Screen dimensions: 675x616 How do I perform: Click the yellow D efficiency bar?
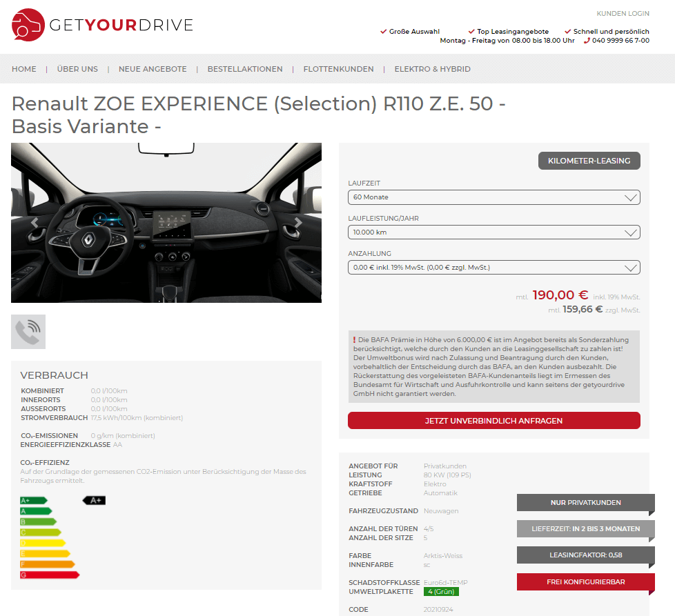43,543
